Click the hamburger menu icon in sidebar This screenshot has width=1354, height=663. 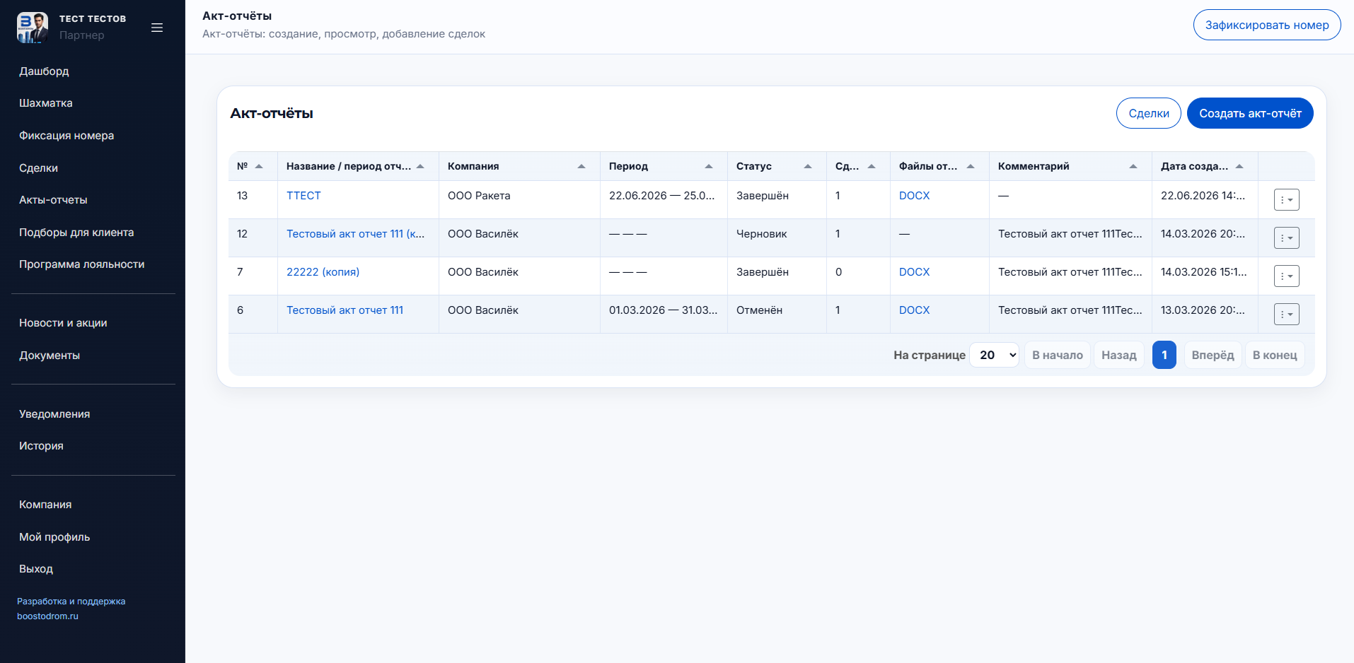(157, 28)
